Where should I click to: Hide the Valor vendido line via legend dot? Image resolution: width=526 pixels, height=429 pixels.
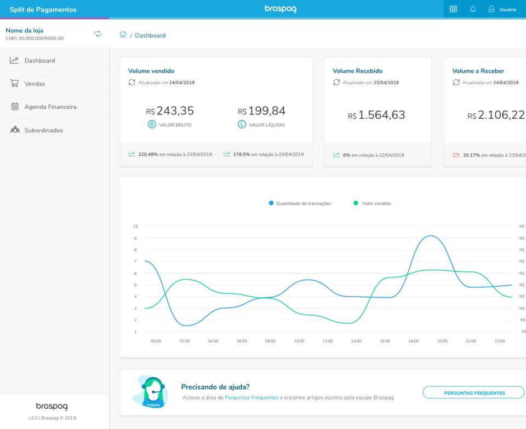357,203
